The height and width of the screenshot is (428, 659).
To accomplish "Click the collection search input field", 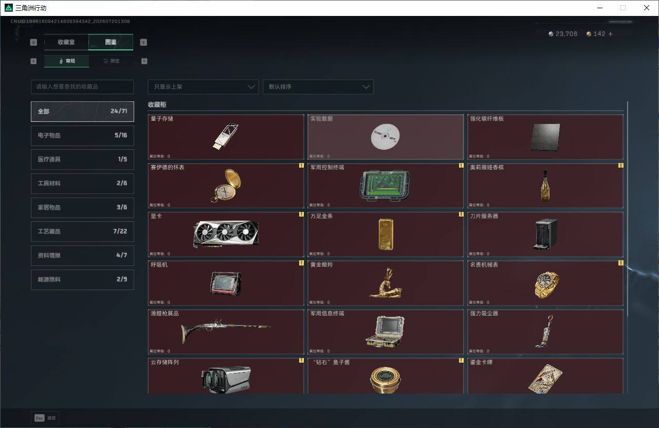I will point(82,87).
